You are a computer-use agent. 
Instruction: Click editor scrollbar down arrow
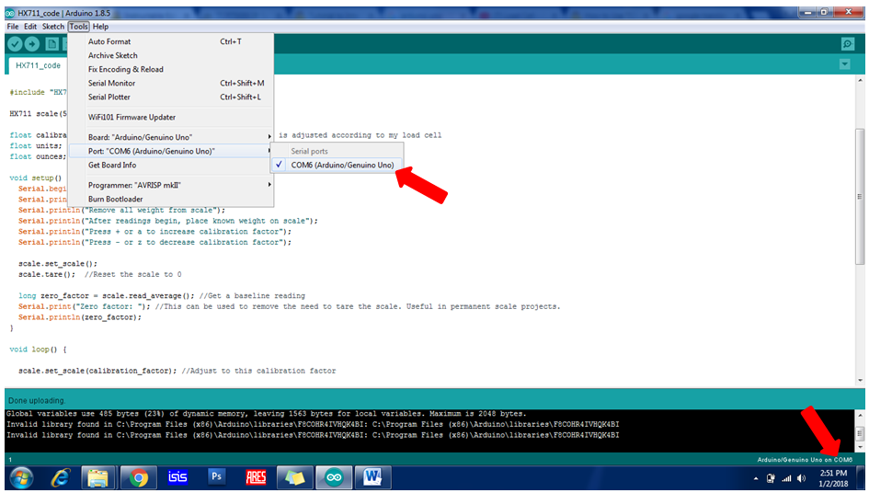point(860,381)
